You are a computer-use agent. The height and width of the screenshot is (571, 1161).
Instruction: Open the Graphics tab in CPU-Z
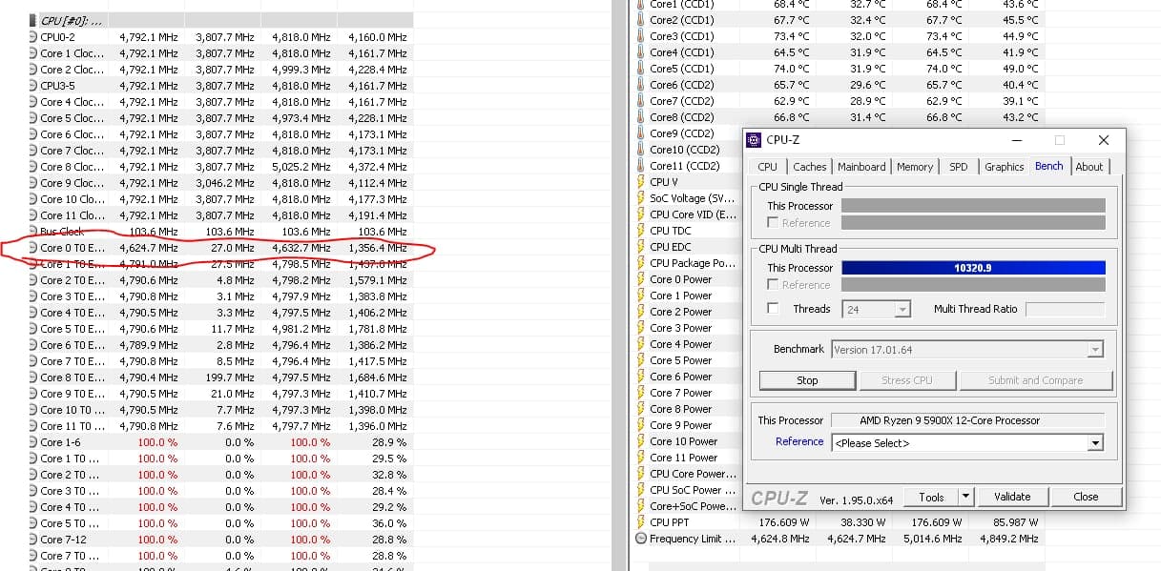pyautogui.click(x=1004, y=167)
